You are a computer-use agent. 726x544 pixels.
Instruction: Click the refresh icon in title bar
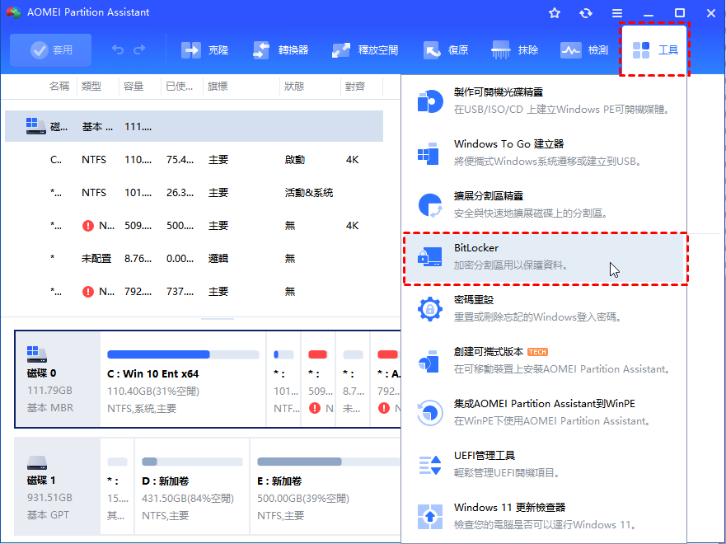[586, 13]
